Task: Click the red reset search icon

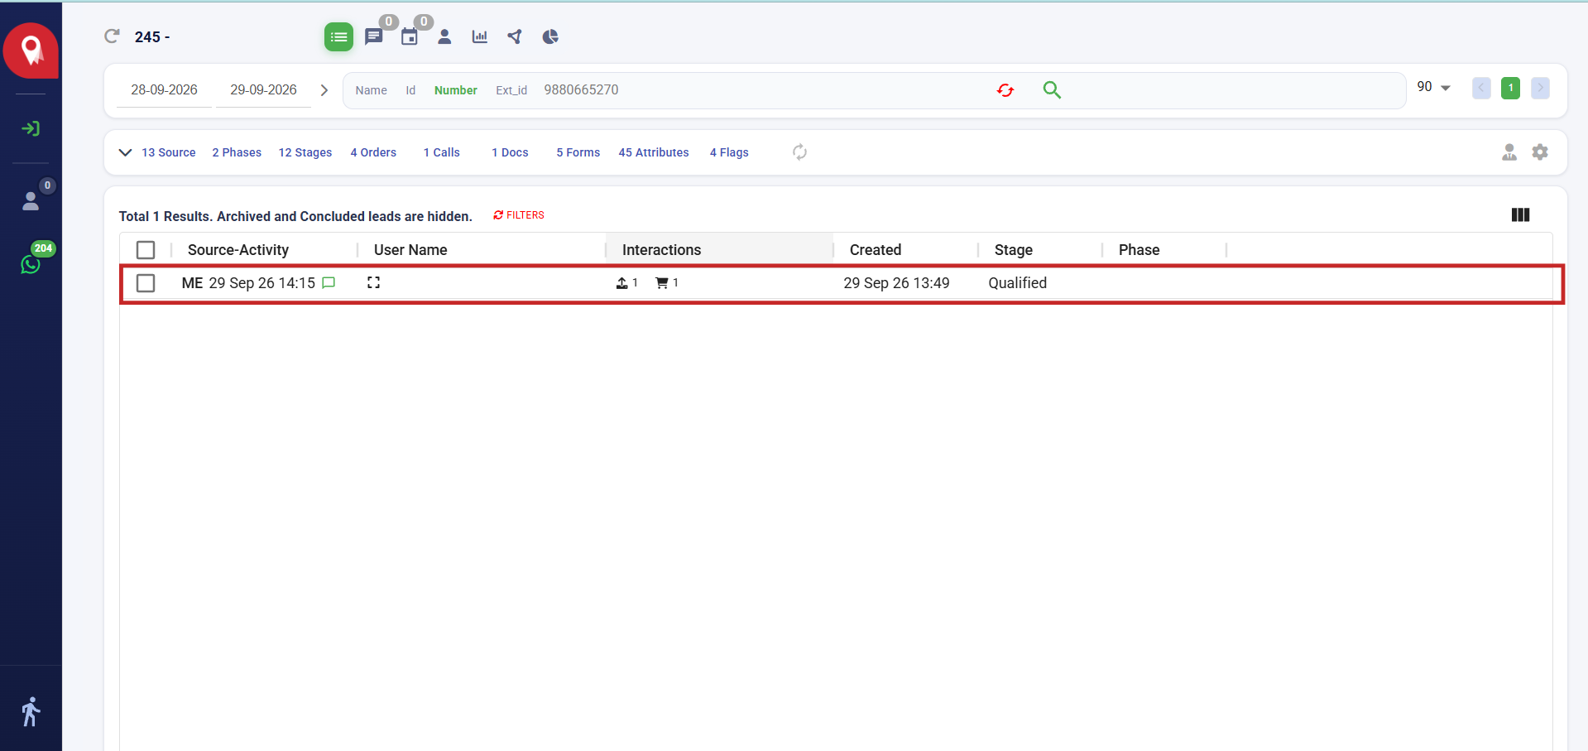Action: click(1005, 90)
